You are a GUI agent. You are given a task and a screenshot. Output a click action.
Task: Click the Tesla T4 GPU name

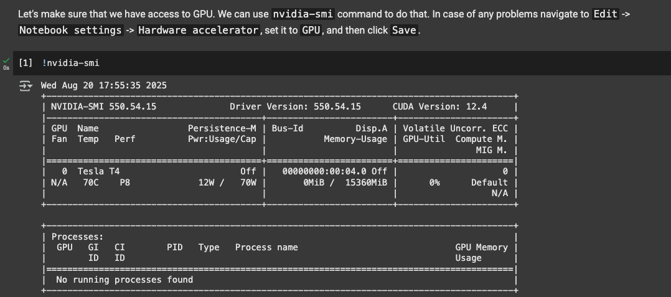[x=98, y=171]
